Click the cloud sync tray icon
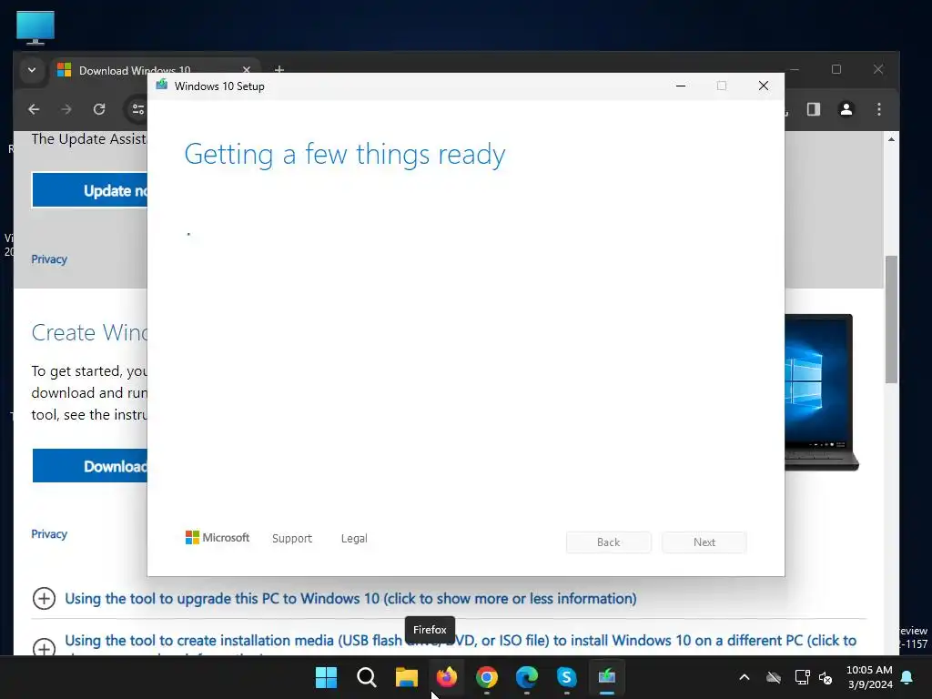 click(x=774, y=677)
